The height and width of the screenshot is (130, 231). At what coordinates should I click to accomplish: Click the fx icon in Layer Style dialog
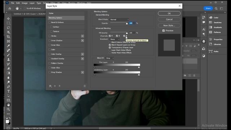click(x=51, y=86)
